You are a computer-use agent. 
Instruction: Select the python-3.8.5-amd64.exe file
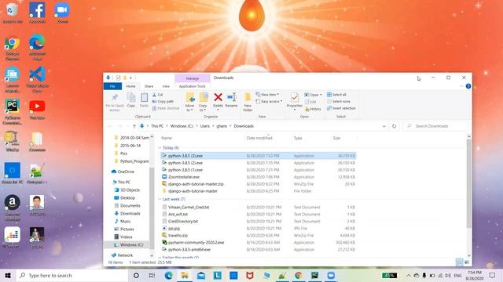(189, 250)
